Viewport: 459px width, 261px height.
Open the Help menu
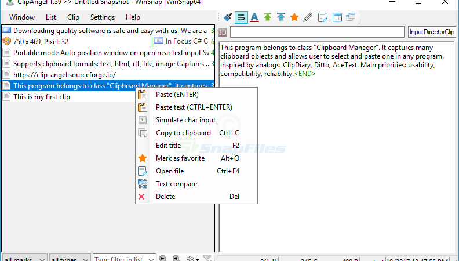pos(133,17)
